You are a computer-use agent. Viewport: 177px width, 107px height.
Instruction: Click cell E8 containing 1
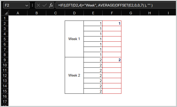(x=93, y=55)
